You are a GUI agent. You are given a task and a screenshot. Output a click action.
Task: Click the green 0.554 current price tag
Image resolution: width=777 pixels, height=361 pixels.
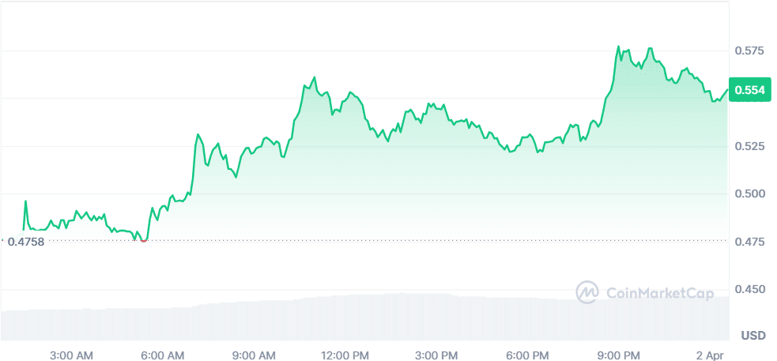pyautogui.click(x=749, y=90)
